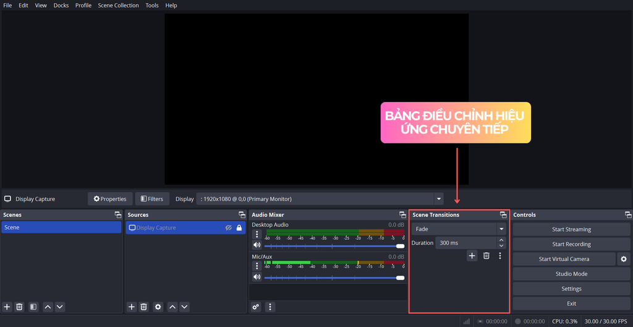The height and width of the screenshot is (327, 633).
Task: Open source Properties button in toolbar
Action: (x=110, y=199)
